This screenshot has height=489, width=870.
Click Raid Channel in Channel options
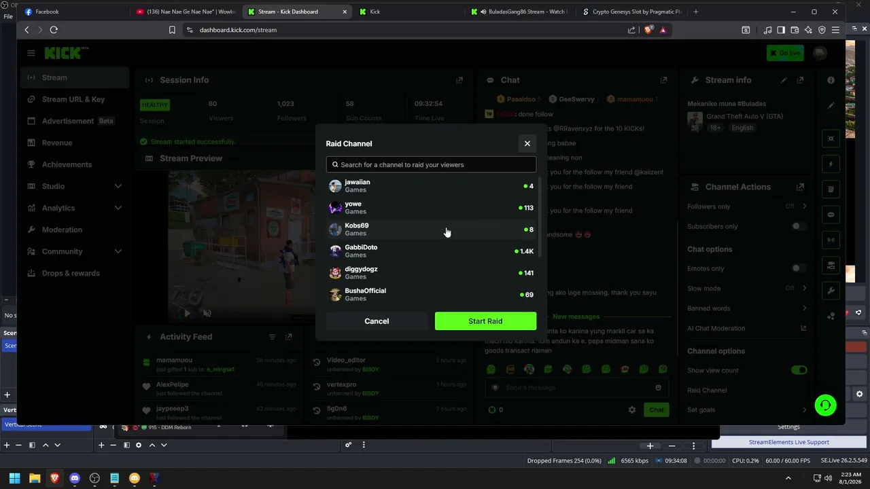pyautogui.click(x=707, y=391)
